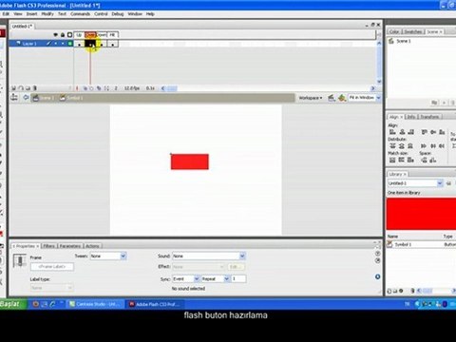This screenshot has height=342, width=456.
Task: Click the show all layers as outlines icon
Action: pos(70,35)
